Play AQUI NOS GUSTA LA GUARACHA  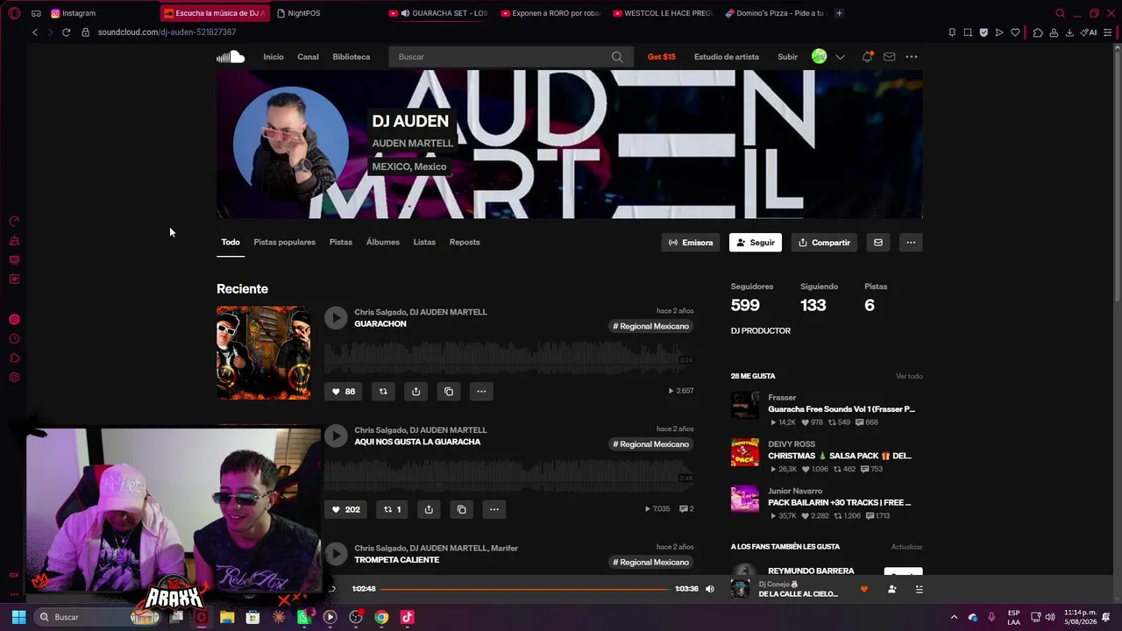pyautogui.click(x=336, y=436)
